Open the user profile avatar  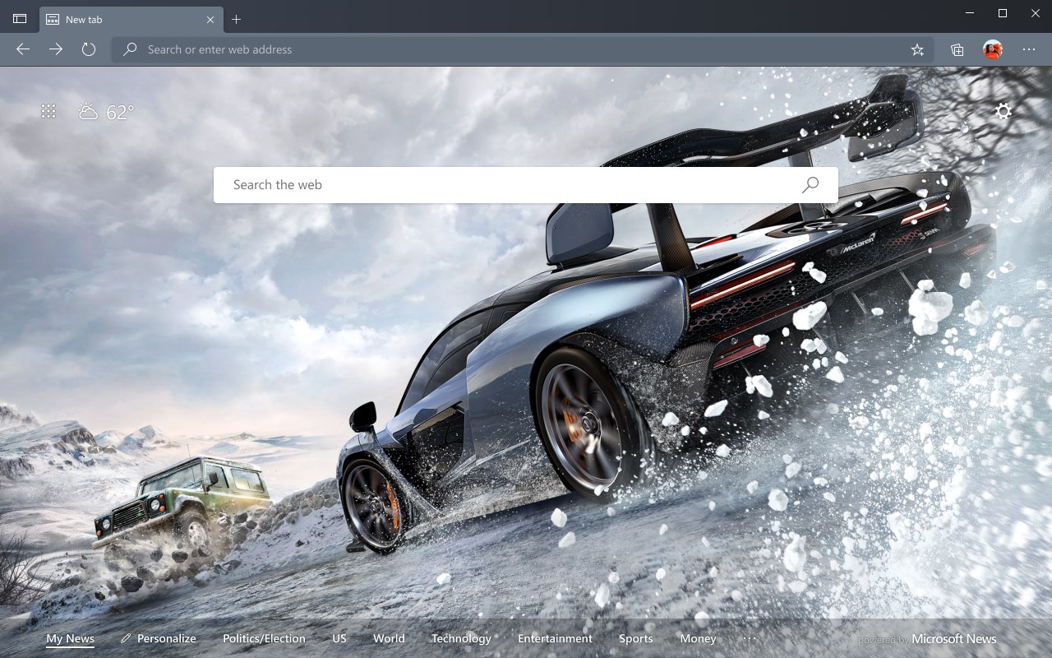pos(993,49)
